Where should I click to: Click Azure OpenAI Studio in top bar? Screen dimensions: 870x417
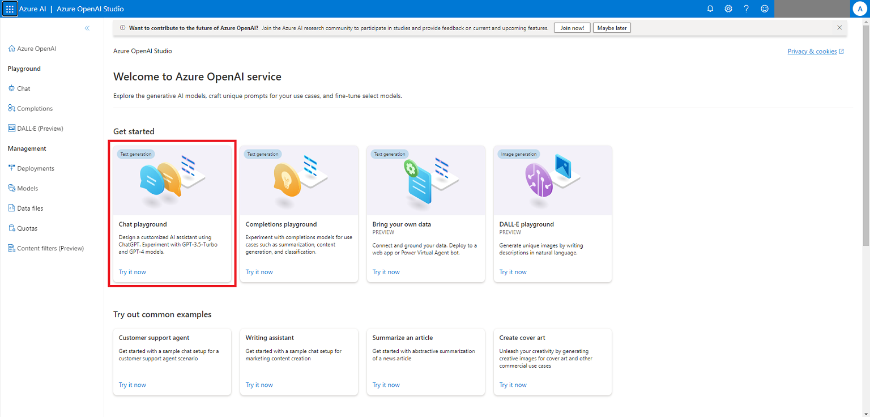tap(91, 9)
